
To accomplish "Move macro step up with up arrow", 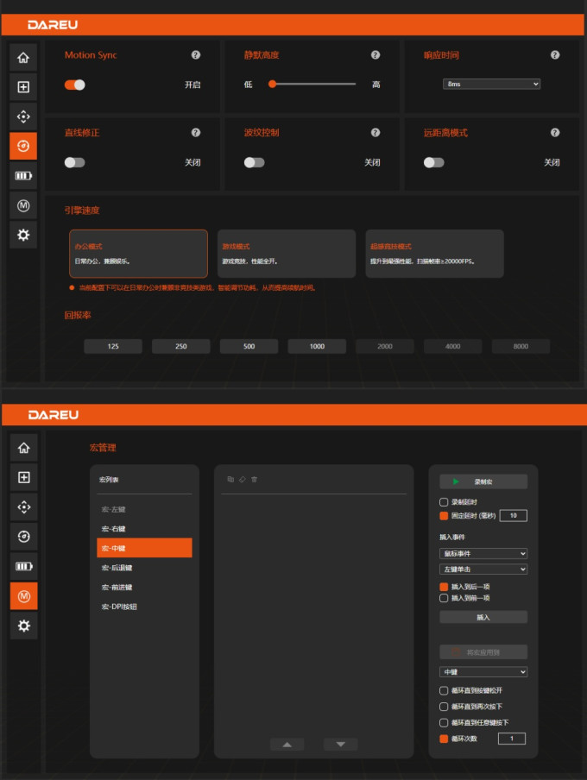I will coord(287,744).
